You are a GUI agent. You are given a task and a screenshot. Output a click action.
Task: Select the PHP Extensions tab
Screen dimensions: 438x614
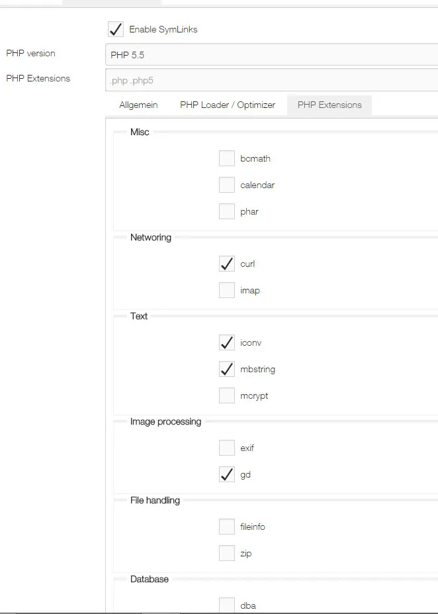329,105
